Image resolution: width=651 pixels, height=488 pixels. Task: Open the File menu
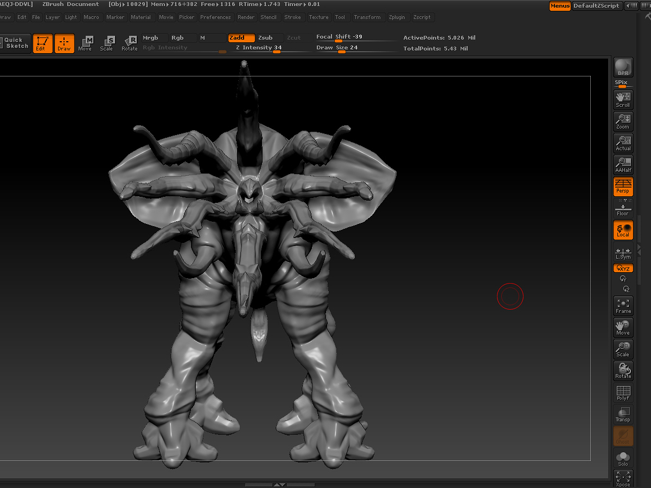pyautogui.click(x=36, y=17)
